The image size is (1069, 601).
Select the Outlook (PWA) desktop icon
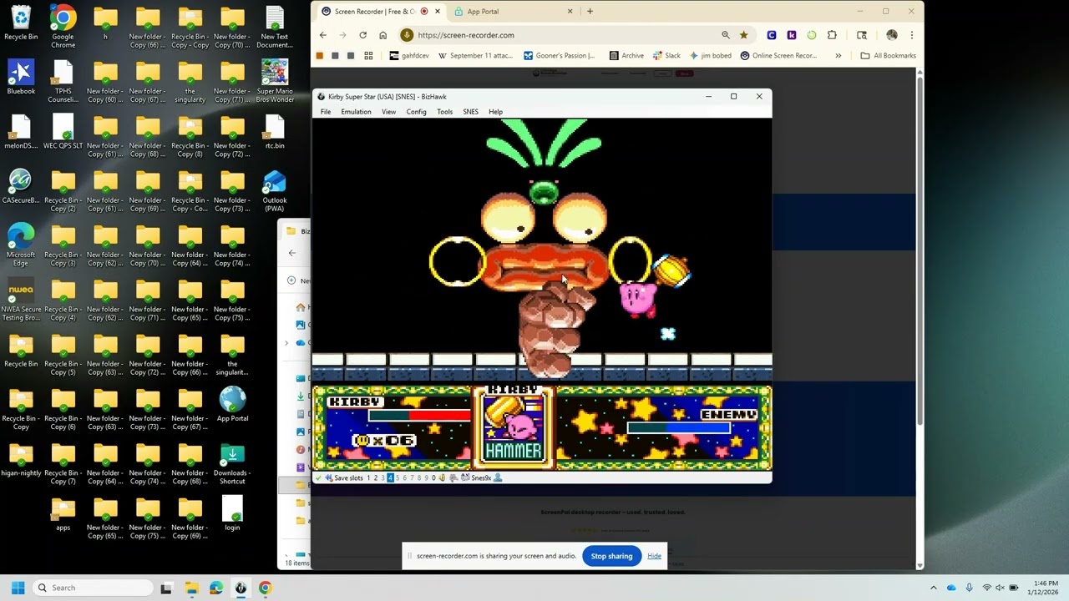pyautogui.click(x=275, y=191)
